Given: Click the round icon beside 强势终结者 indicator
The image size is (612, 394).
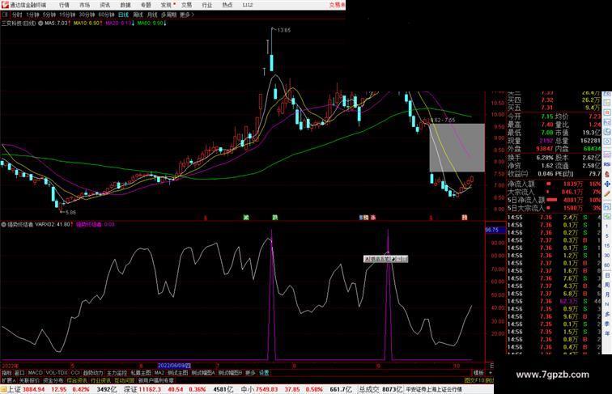Looking at the screenshot, I should click(x=3, y=225).
